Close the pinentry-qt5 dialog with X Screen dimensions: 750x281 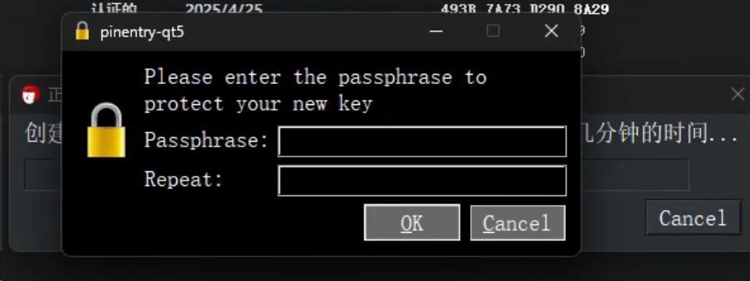pyautogui.click(x=552, y=31)
